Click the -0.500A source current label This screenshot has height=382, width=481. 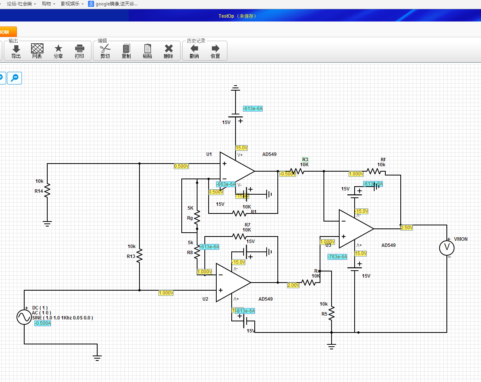[x=43, y=323]
